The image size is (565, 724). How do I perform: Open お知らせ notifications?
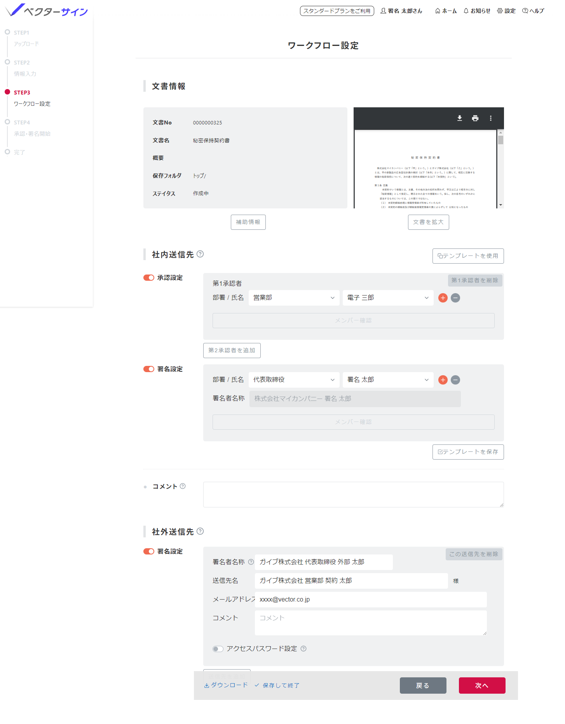pos(477,11)
